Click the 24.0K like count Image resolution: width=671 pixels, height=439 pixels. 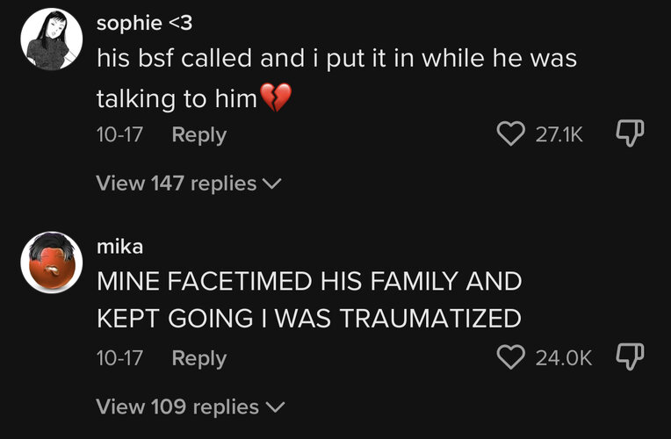pyautogui.click(x=564, y=358)
